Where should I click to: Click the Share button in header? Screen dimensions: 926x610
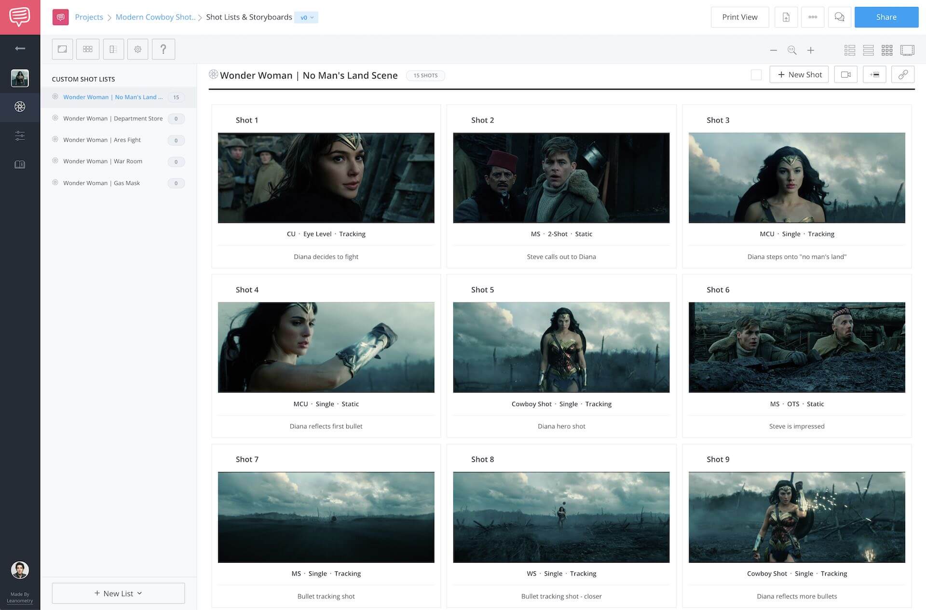point(886,17)
